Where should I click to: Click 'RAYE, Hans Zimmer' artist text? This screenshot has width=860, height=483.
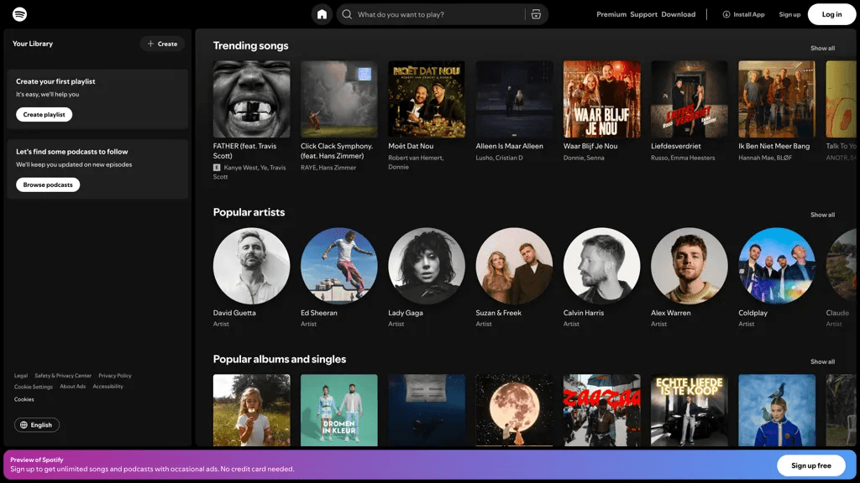pyautogui.click(x=328, y=168)
